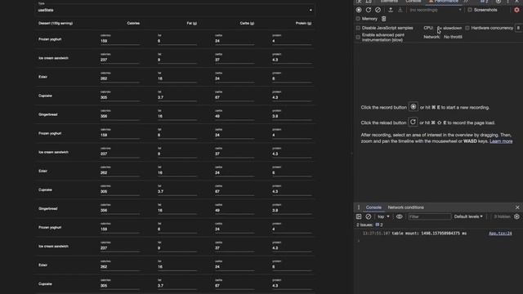The image size is (523, 294).
Task: Open the top JavaScript context dropdown
Action: click(x=383, y=216)
